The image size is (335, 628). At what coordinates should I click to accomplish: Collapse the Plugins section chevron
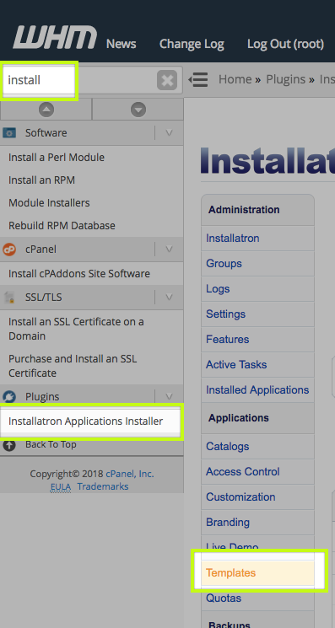click(169, 396)
